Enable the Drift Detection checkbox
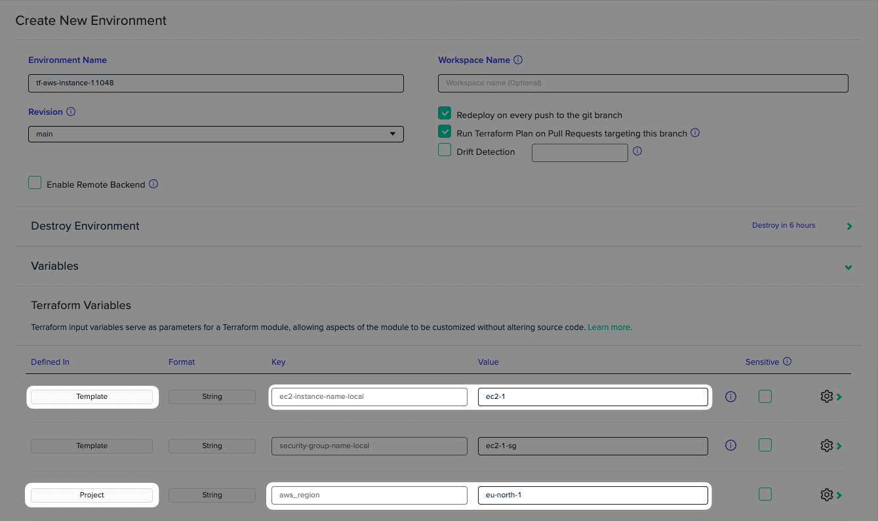This screenshot has width=878, height=521. pos(445,150)
